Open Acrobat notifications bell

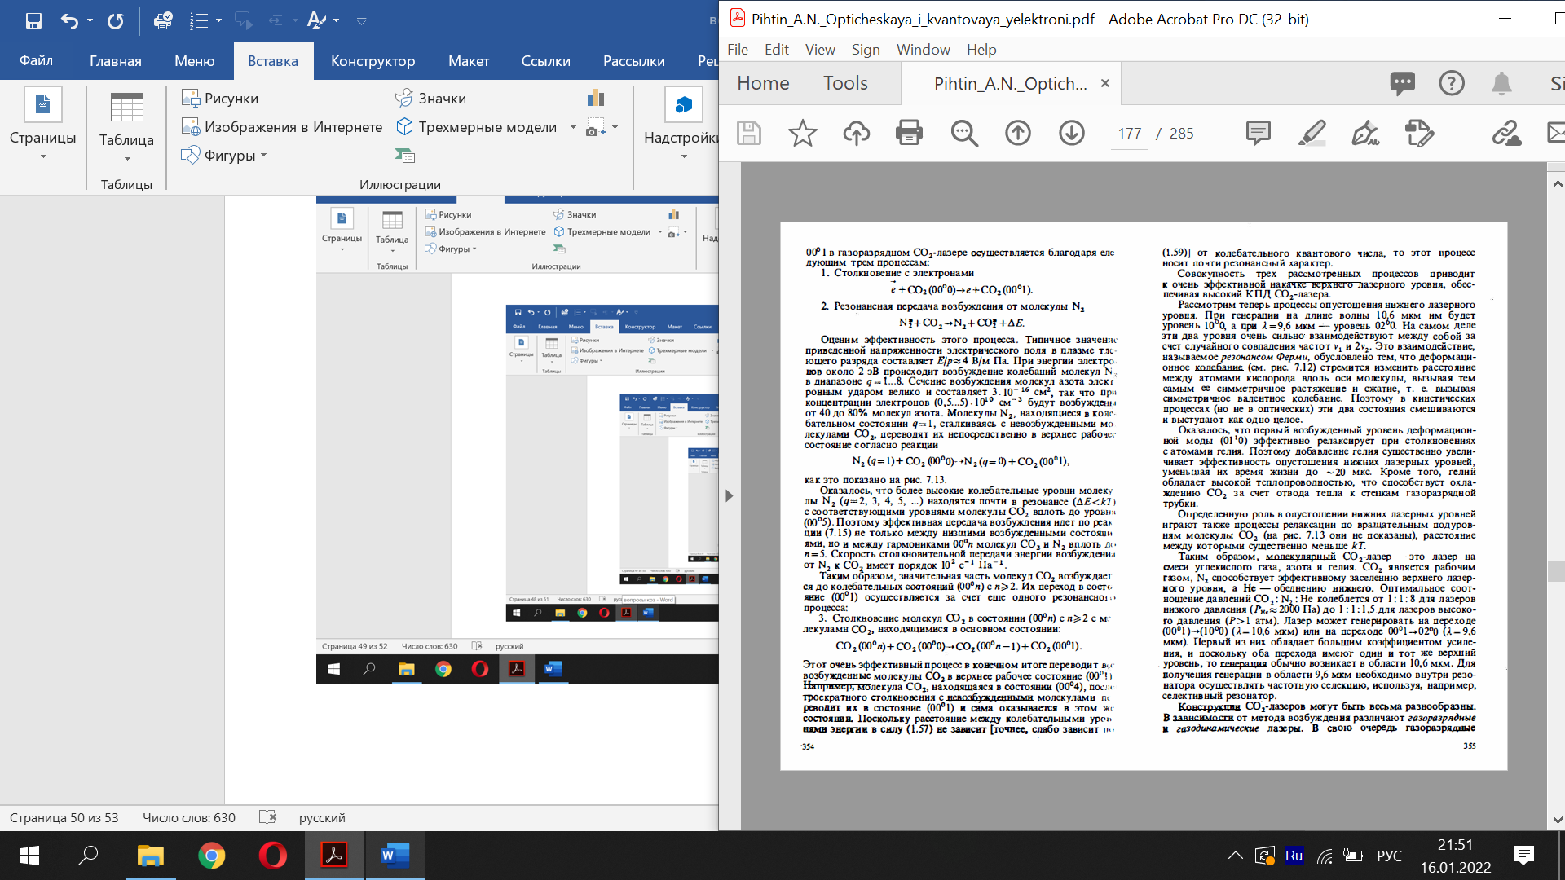pyautogui.click(x=1501, y=82)
